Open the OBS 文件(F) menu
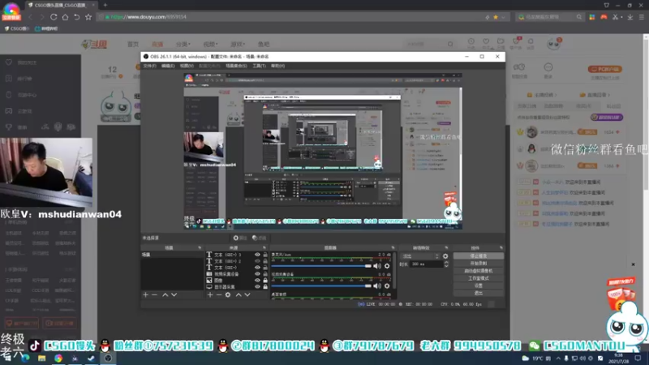This screenshot has width=649, height=365. 150,66
